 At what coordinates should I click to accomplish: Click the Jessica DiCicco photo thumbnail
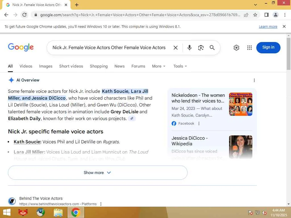pyautogui.click(x=240, y=147)
